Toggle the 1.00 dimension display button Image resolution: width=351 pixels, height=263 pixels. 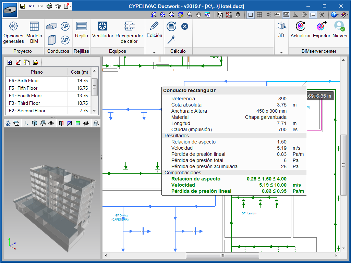click(x=286, y=15)
